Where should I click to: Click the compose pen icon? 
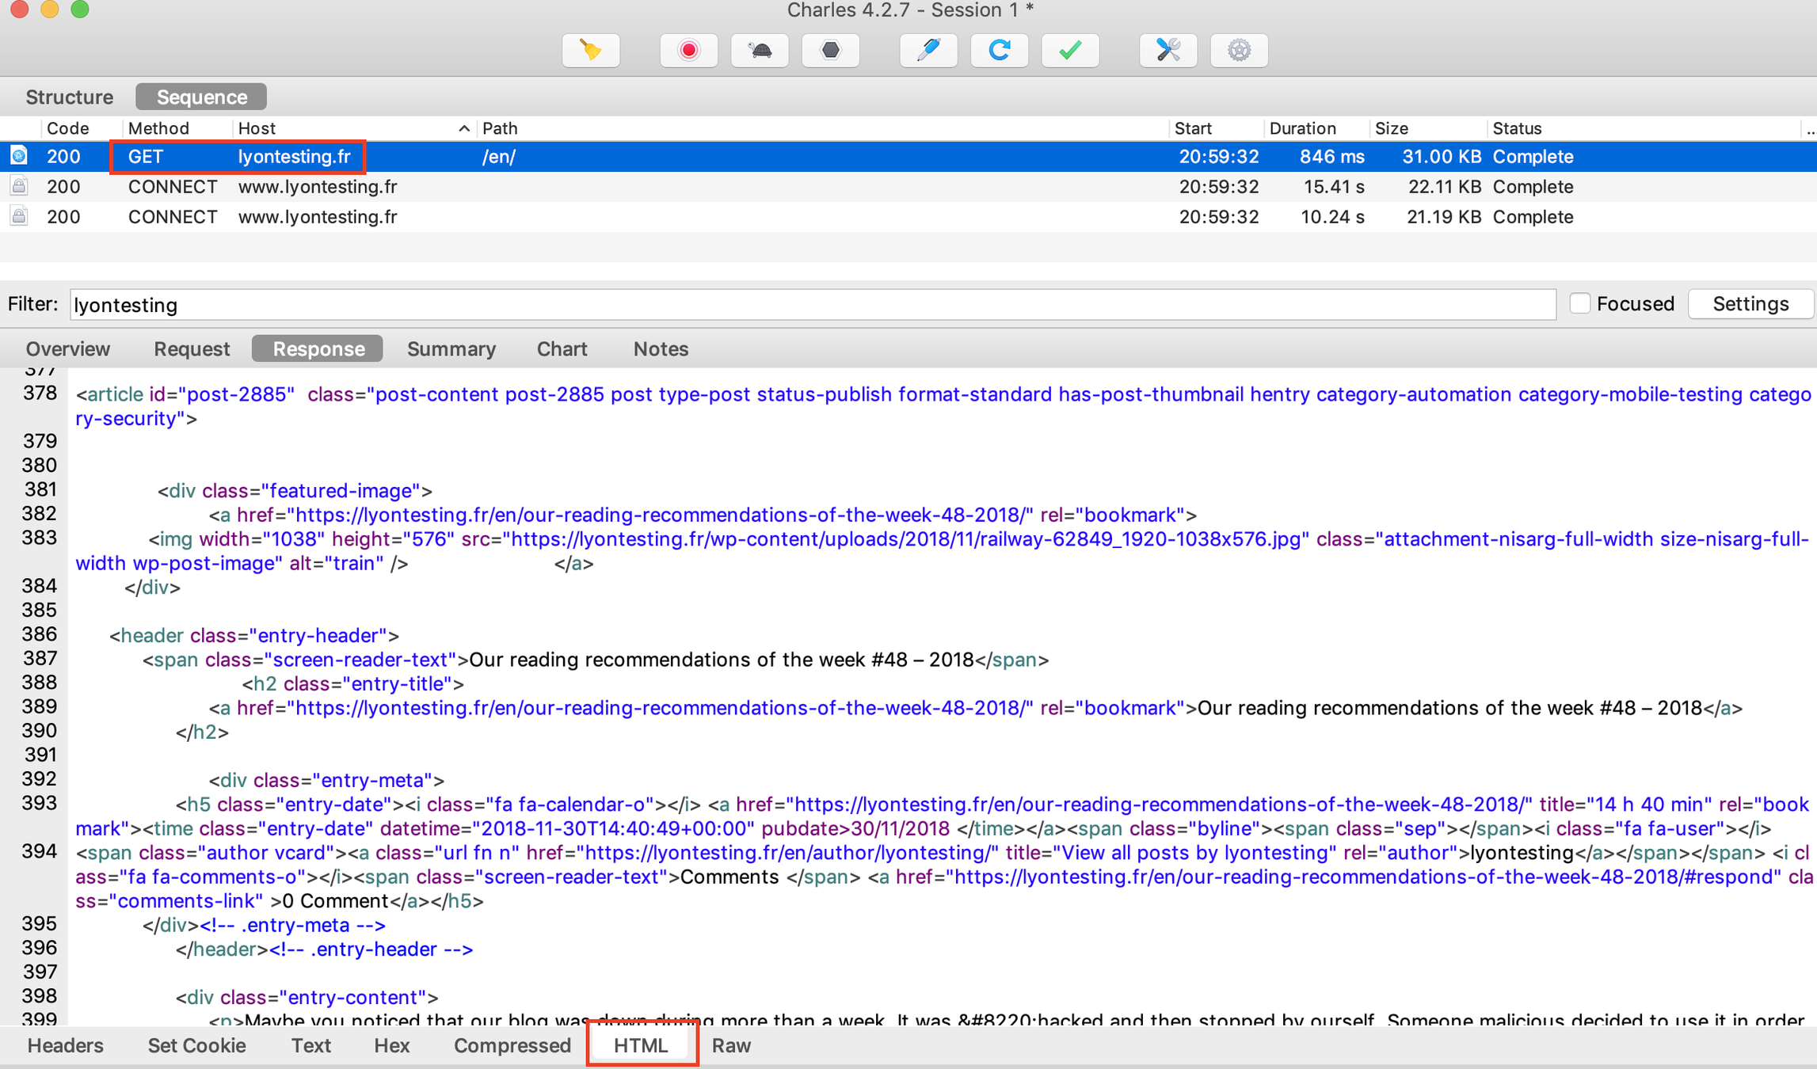click(x=928, y=51)
